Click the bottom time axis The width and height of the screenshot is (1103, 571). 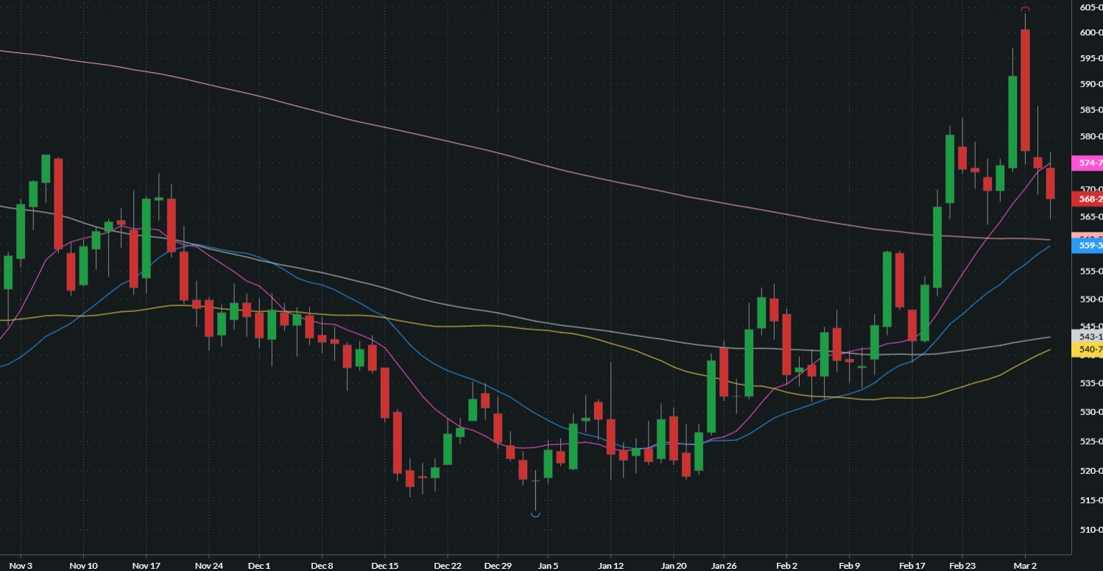tap(515, 565)
